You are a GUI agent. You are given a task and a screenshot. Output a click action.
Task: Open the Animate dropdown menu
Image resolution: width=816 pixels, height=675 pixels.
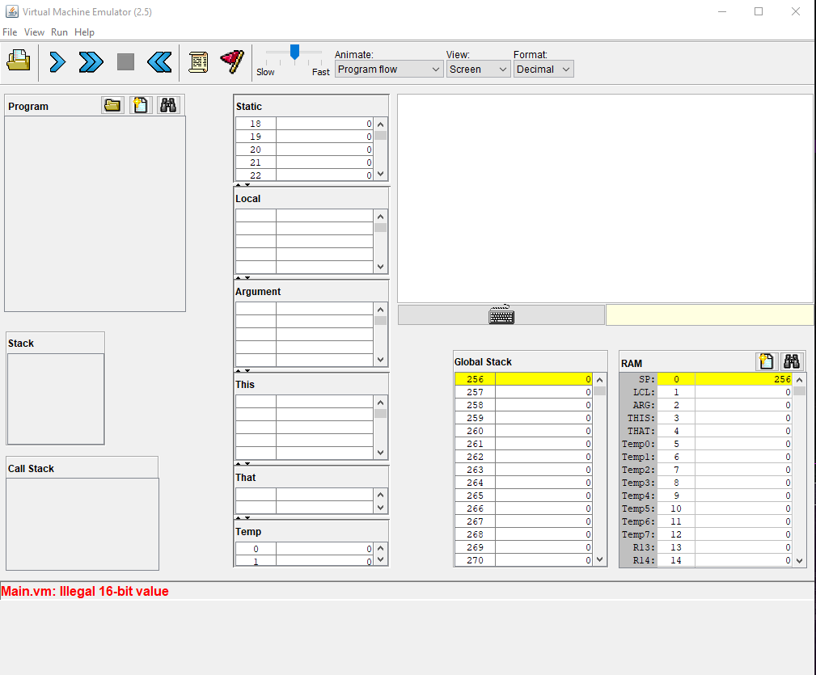coord(388,70)
